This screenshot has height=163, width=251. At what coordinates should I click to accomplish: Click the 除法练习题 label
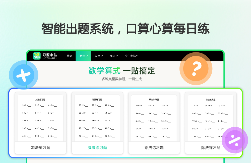click(x=211, y=148)
